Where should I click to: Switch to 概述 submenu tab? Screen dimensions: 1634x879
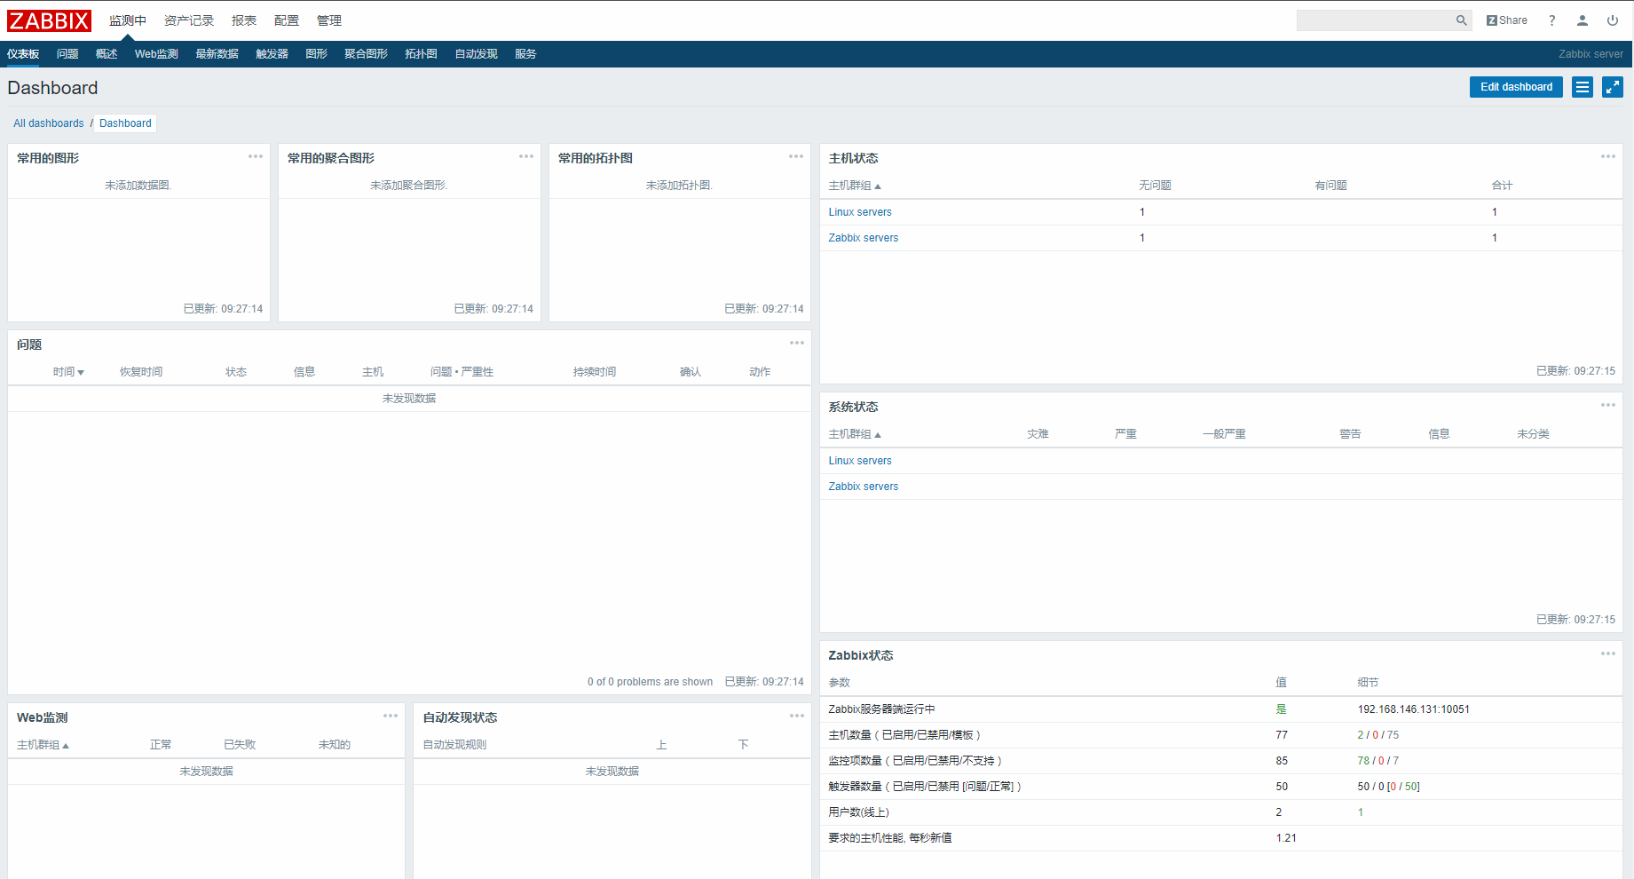(x=107, y=54)
